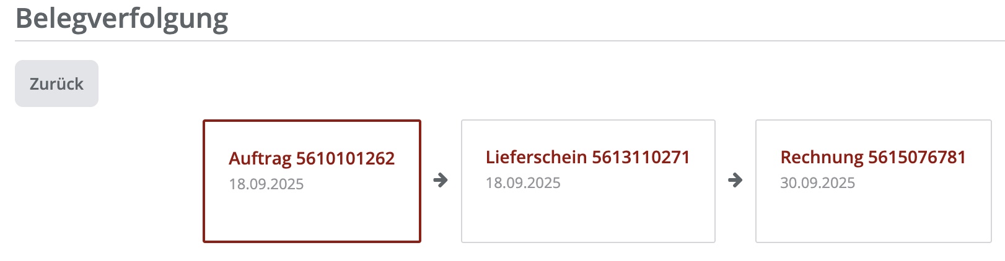Click the invoice number 5615076781
The image size is (1005, 261).
[917, 157]
